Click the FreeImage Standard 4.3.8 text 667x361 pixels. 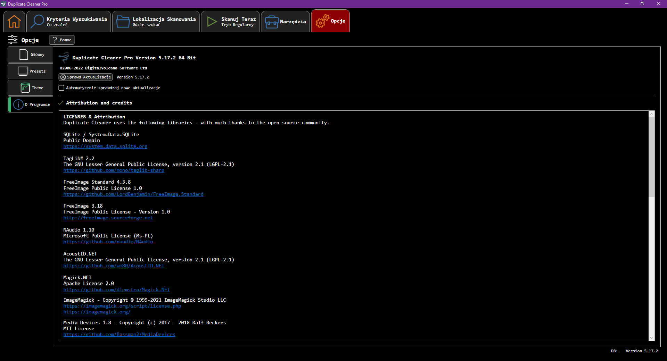pos(97,182)
